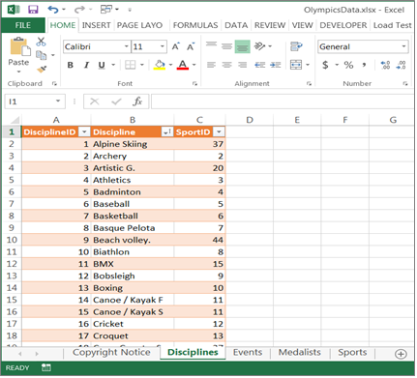
Task: Open Fill Color dropdown arrow
Action: (x=170, y=65)
